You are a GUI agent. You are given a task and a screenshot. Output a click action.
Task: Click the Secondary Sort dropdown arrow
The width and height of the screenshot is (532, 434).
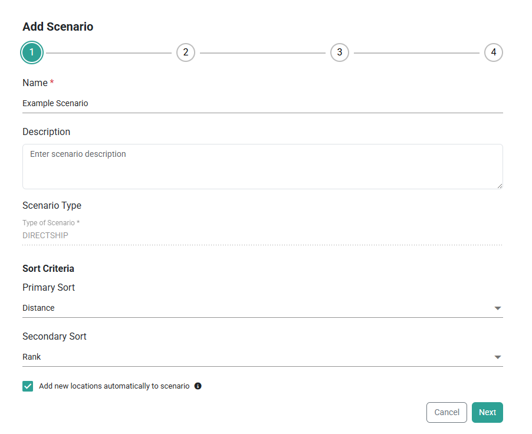[x=498, y=357]
